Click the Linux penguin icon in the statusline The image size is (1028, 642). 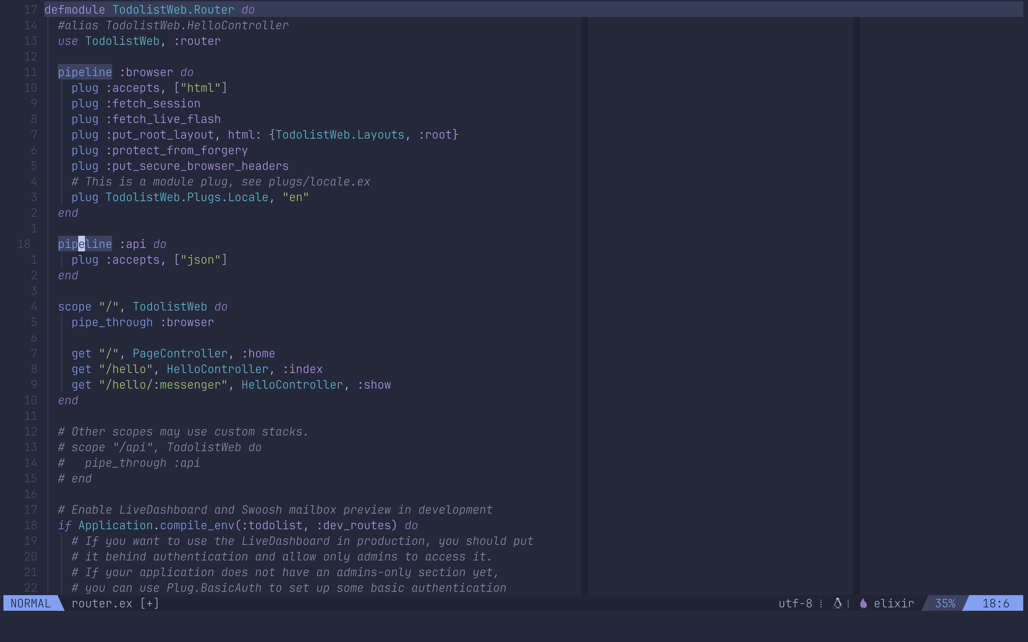coord(837,603)
